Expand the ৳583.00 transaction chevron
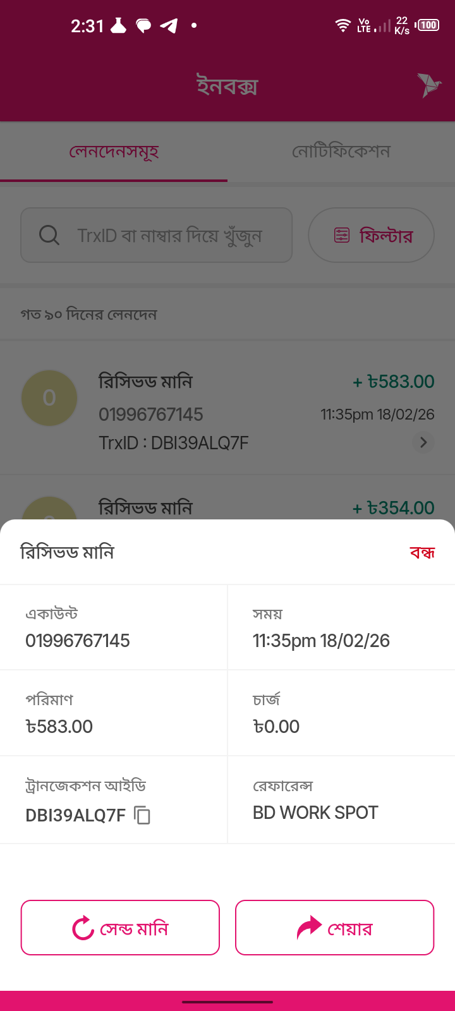 tap(423, 442)
